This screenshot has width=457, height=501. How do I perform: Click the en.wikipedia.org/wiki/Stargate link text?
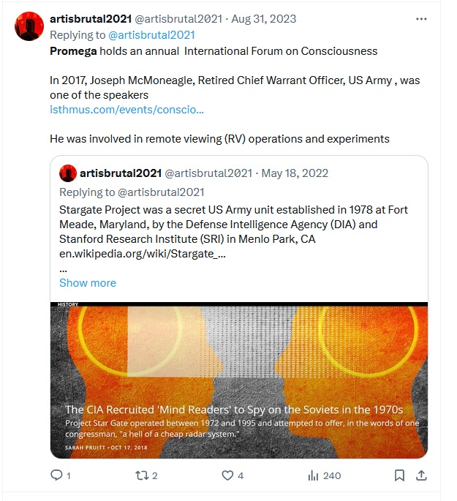pyautogui.click(x=143, y=254)
